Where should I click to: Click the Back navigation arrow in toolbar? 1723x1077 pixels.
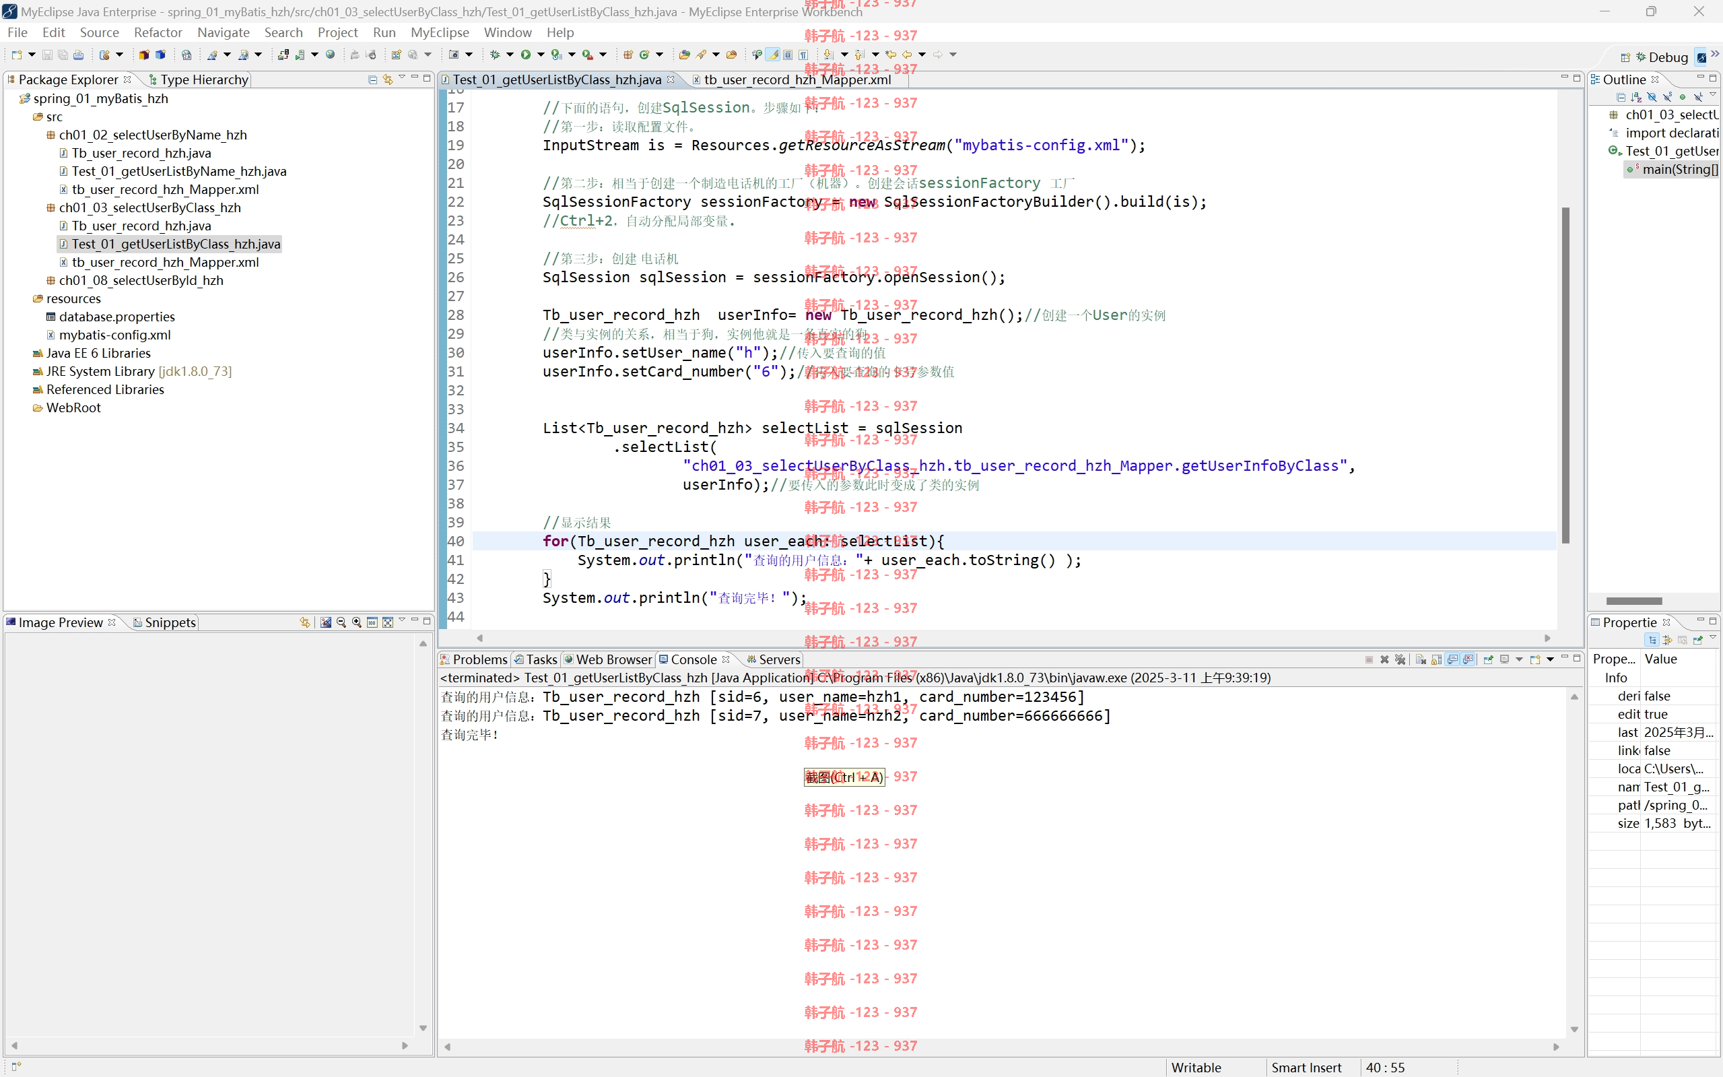[x=906, y=55]
